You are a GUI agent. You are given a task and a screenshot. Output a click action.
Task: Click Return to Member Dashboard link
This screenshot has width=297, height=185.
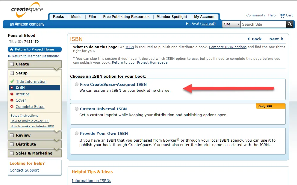35,56
